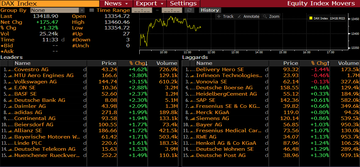Click the Time Range start time field
Viewport: 360px width, 167px height.
(141, 10)
